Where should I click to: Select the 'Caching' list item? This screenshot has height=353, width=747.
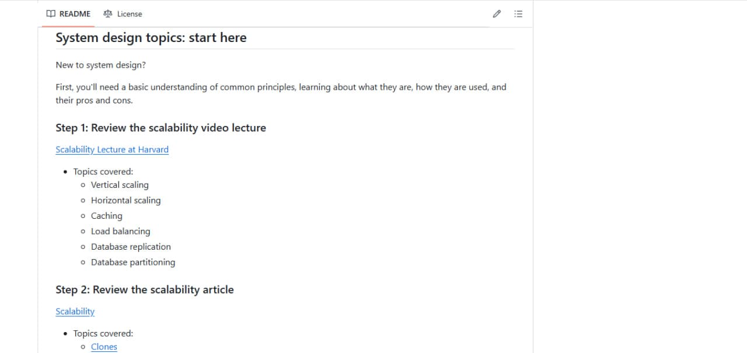[107, 216]
